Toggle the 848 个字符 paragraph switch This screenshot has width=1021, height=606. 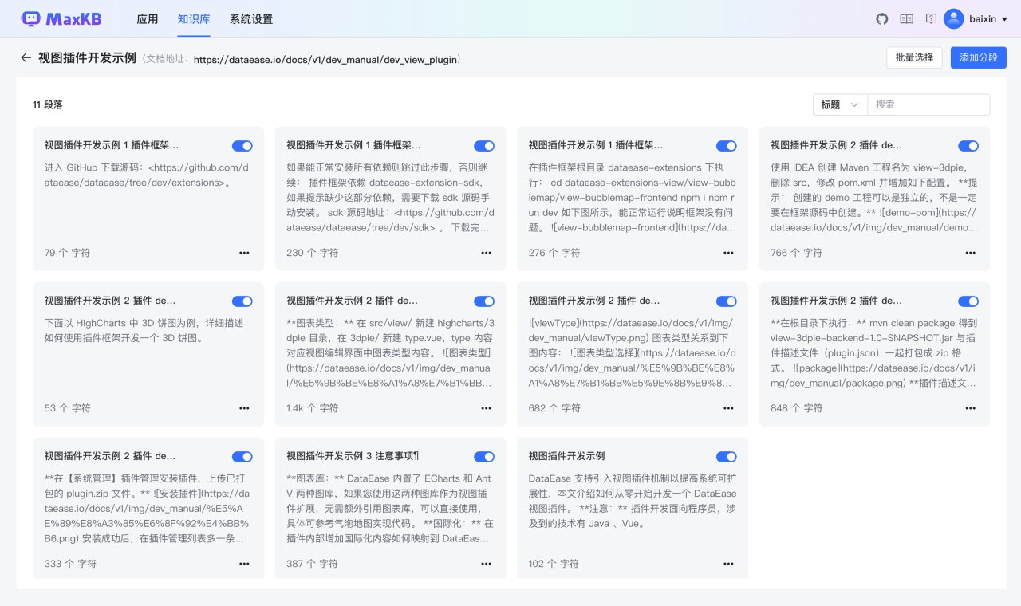968,301
